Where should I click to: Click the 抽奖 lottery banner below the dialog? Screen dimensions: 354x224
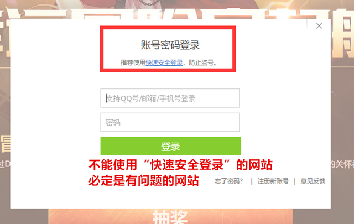pos(170,216)
